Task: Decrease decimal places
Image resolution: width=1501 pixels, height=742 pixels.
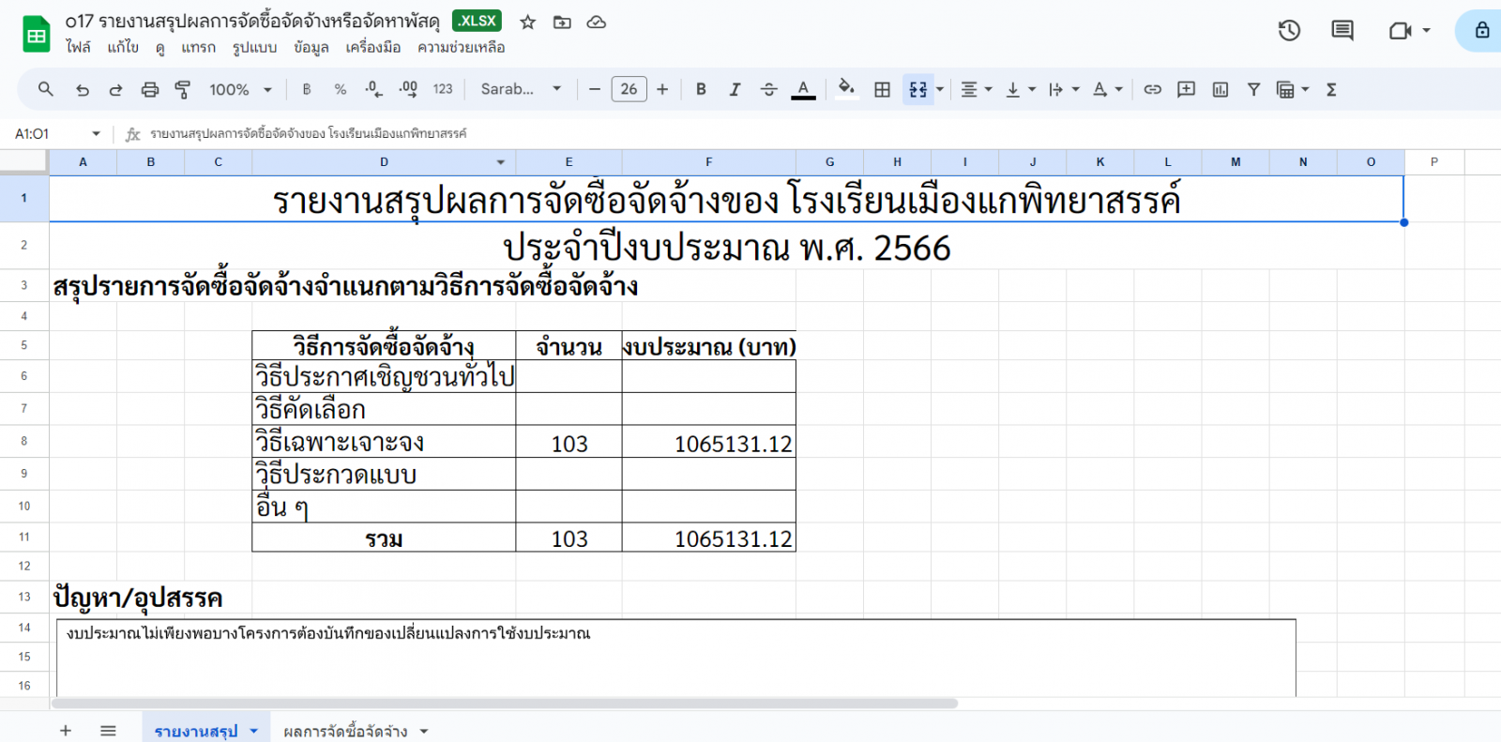Action: tap(373, 89)
